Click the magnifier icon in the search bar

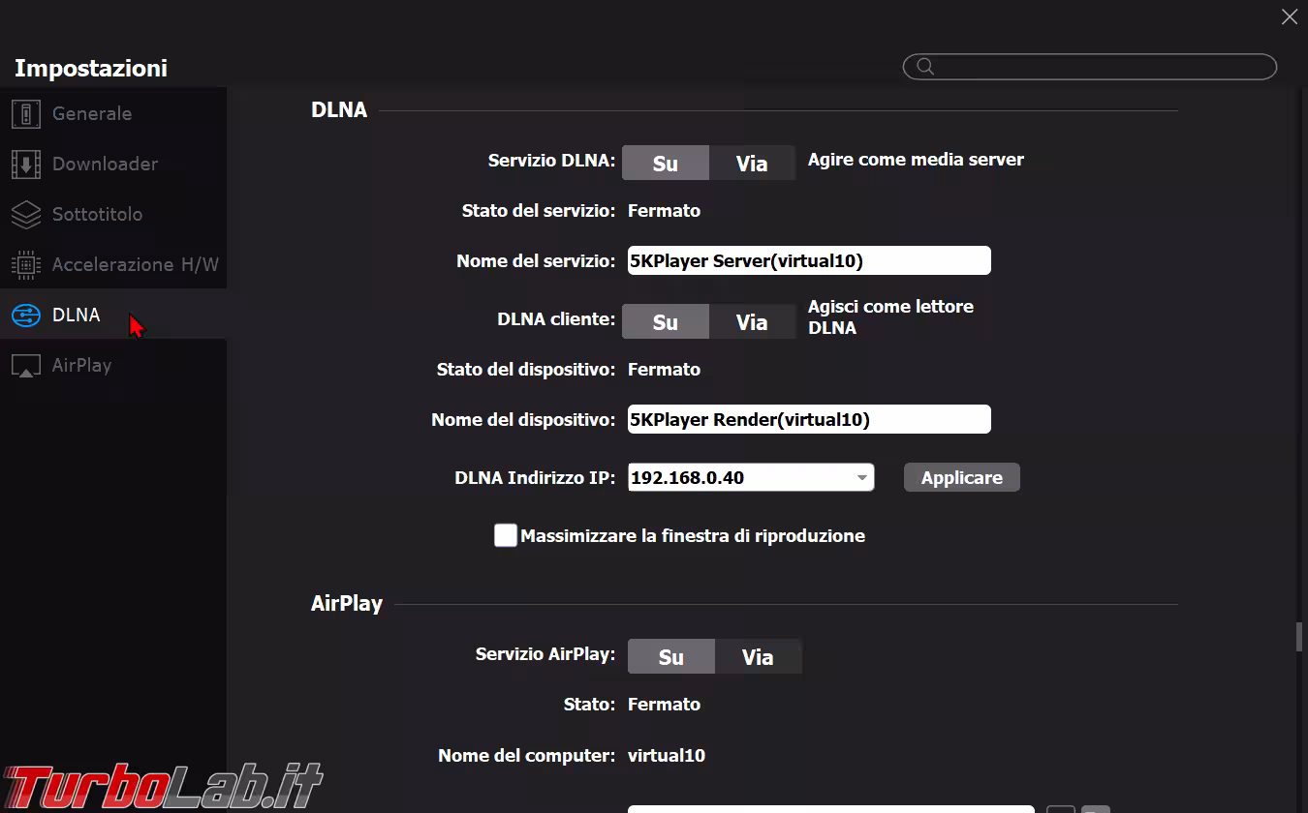click(x=925, y=67)
